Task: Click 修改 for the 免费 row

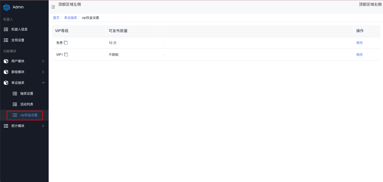Action: pos(359,43)
